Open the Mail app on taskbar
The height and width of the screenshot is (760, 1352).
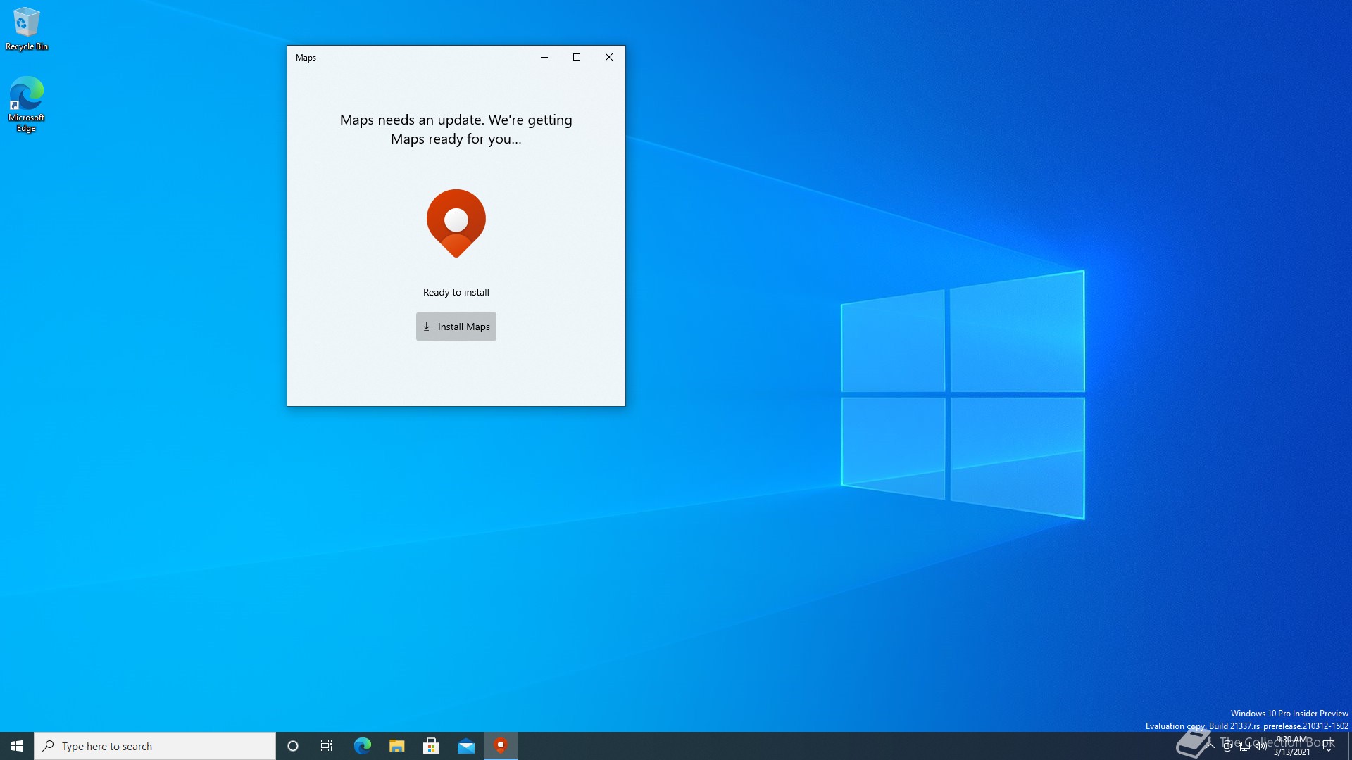tap(465, 746)
